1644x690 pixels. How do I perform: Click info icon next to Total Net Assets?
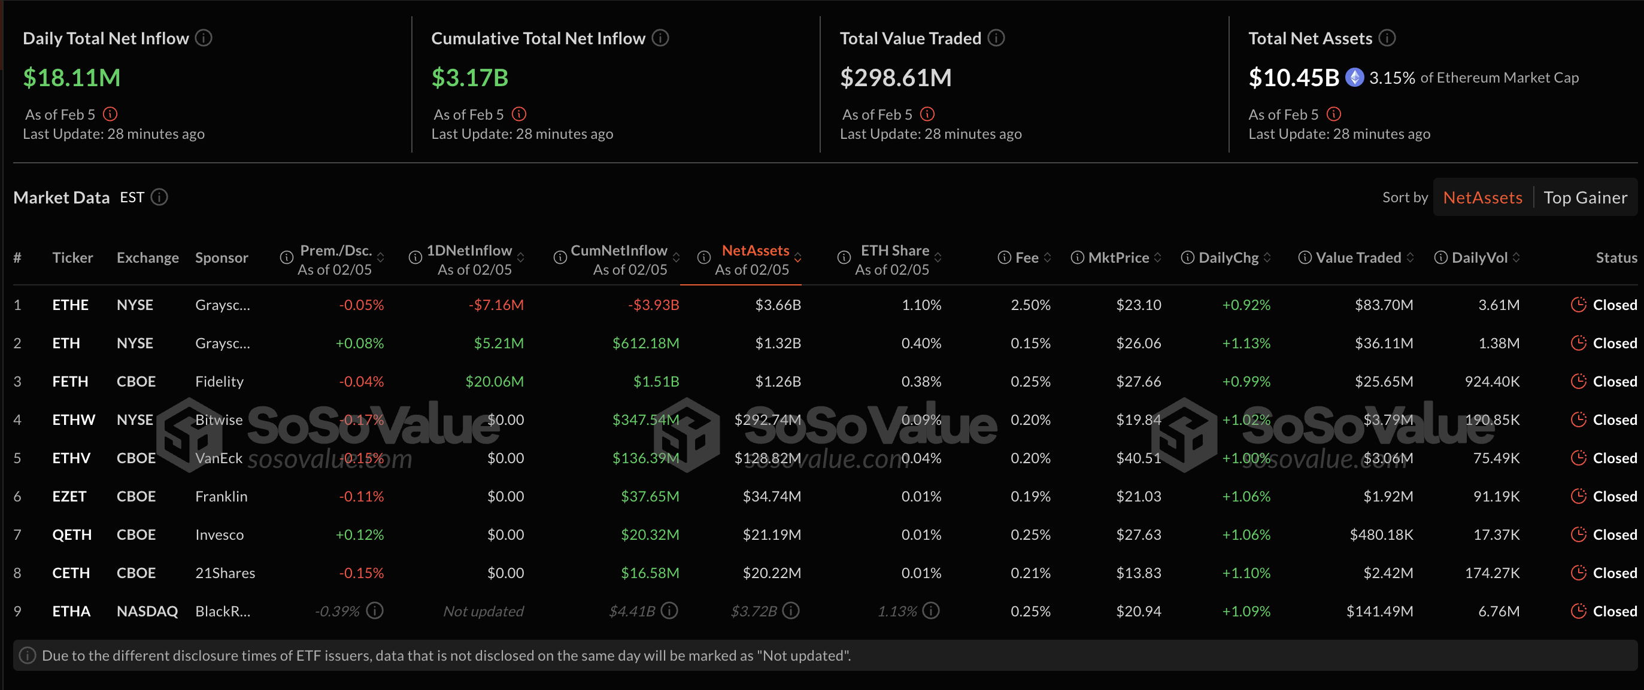1387,38
